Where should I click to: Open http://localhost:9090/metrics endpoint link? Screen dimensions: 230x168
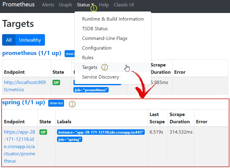coord(25,86)
